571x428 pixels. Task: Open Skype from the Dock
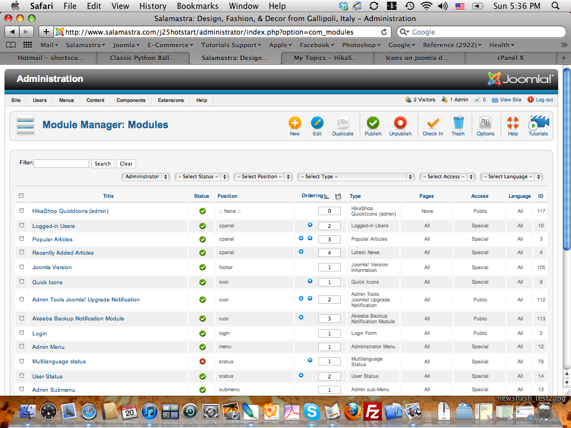pos(312,412)
